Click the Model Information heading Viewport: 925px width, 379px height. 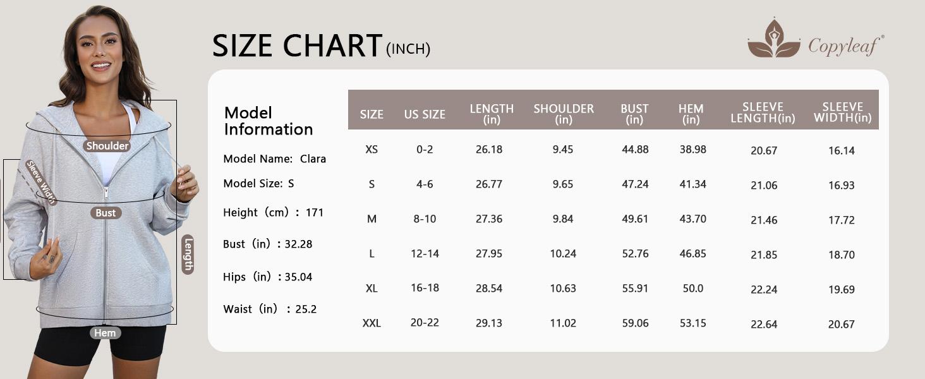pyautogui.click(x=269, y=121)
